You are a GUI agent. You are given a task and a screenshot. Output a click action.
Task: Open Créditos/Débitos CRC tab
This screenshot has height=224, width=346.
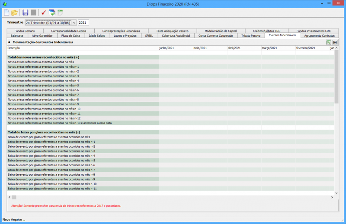(266, 31)
